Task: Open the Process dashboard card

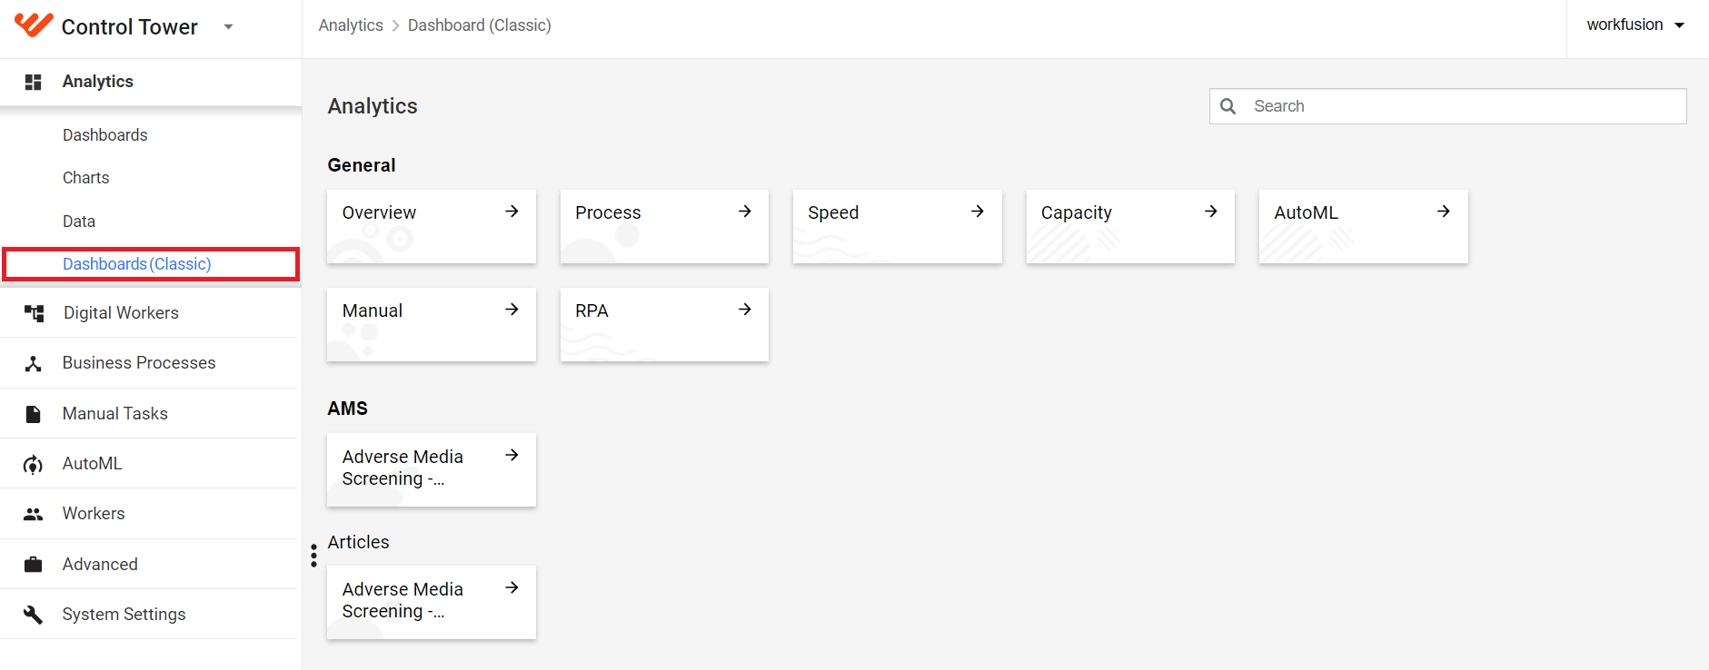Action: coord(664,227)
